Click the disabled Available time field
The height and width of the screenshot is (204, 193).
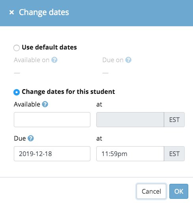click(130, 120)
